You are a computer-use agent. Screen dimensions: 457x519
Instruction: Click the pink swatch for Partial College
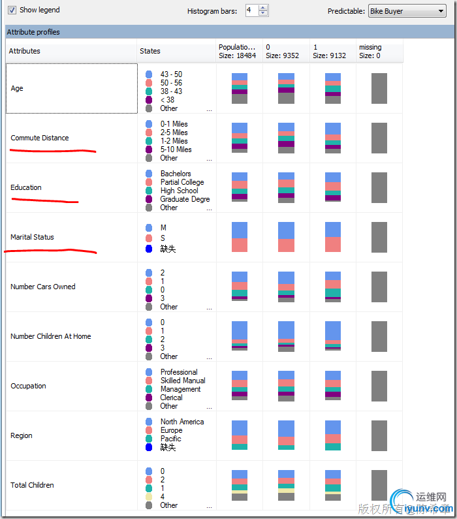point(149,182)
